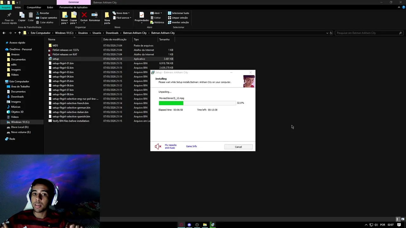
Task: Switch to the Exibir ribbon tab
Action: [x=50, y=7]
